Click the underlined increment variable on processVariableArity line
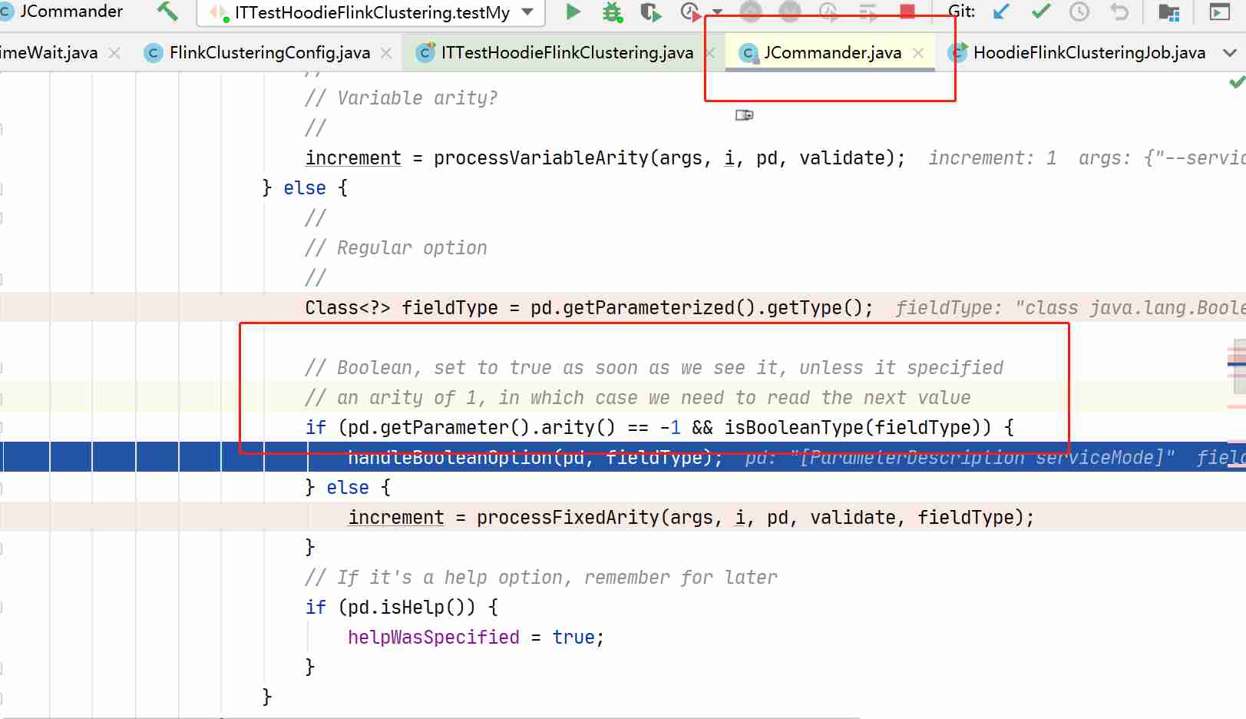 click(353, 158)
